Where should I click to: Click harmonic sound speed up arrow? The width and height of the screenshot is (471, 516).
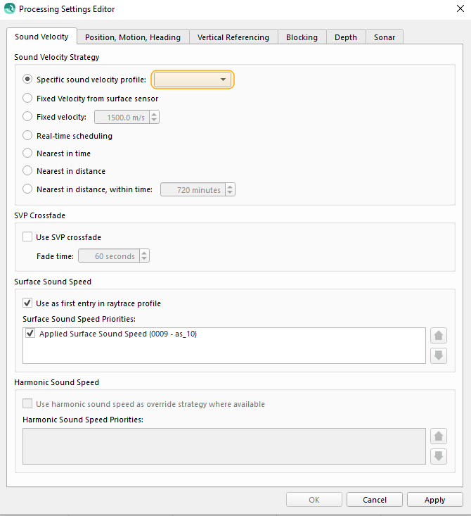point(438,437)
